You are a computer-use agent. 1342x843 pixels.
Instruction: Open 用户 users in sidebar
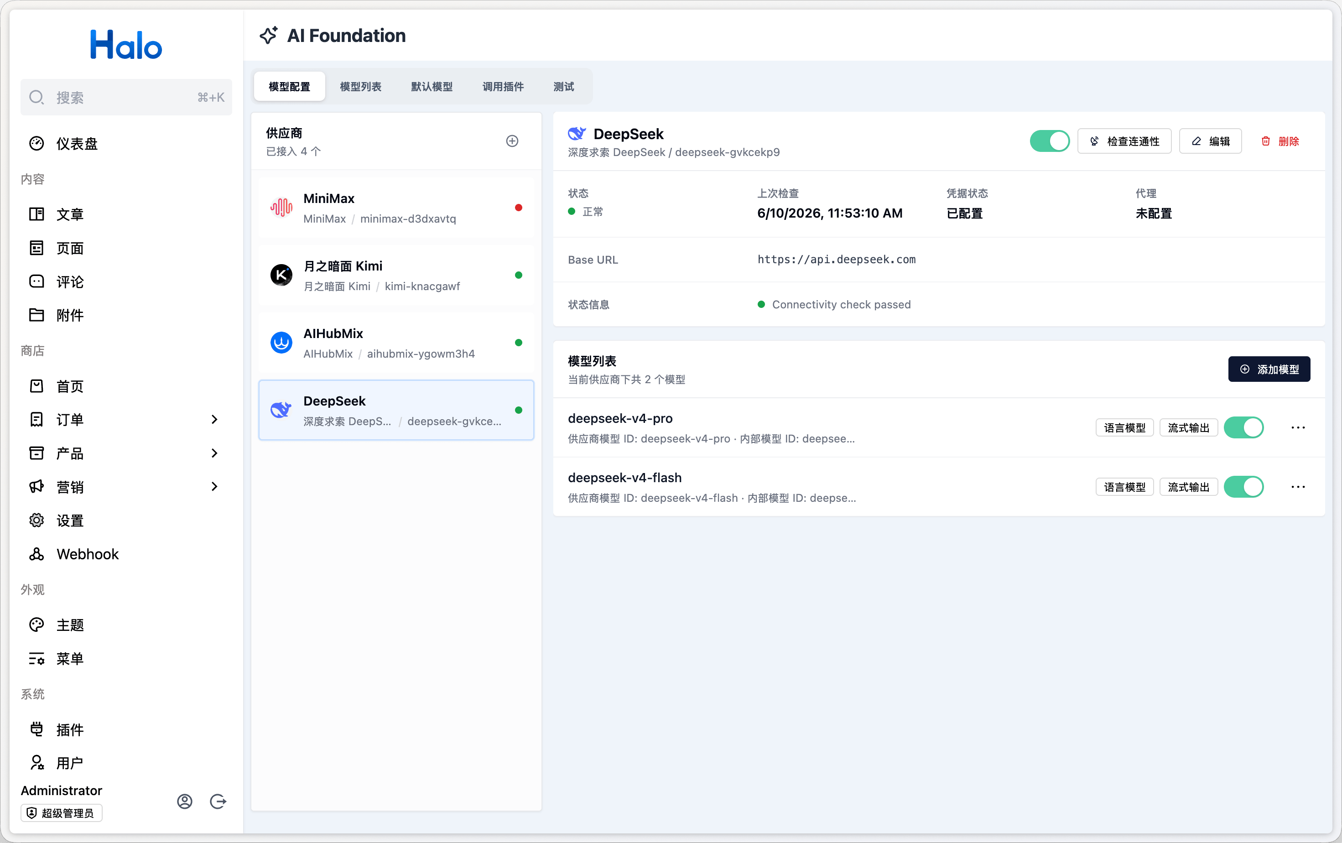click(x=126, y=763)
